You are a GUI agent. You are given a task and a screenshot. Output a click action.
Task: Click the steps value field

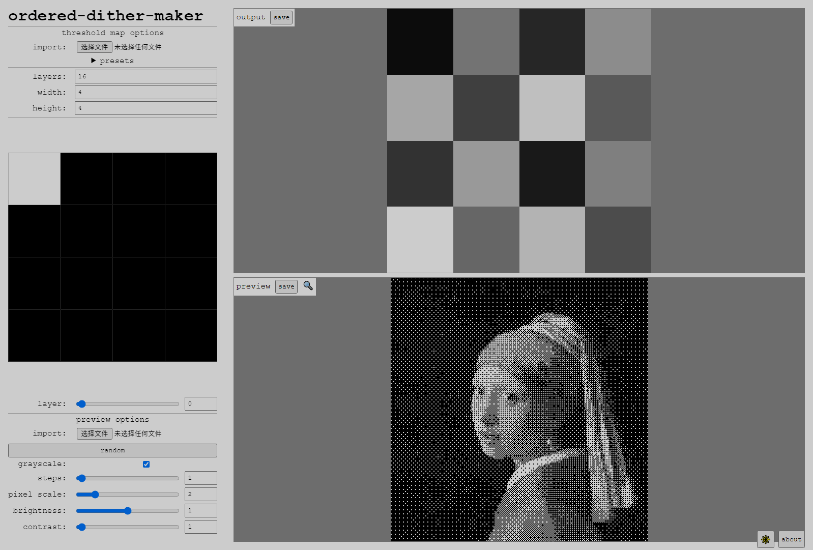click(x=201, y=478)
